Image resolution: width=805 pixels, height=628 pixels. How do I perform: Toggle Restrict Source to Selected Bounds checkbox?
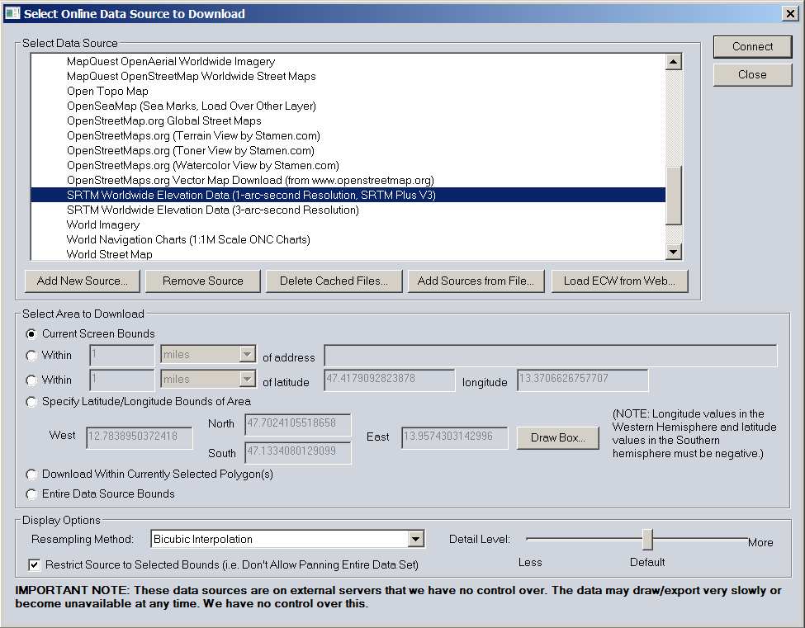[x=35, y=565]
